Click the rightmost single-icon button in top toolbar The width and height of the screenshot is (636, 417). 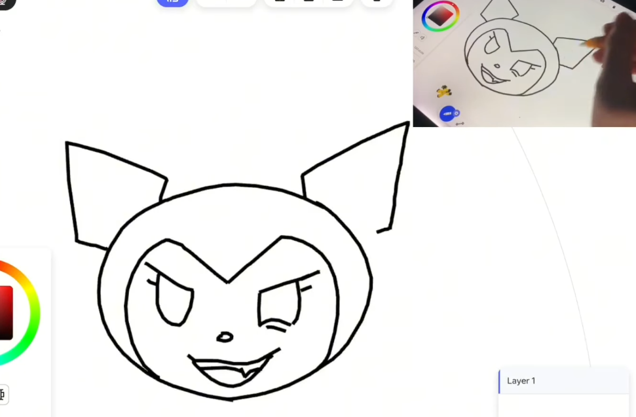tap(377, 2)
